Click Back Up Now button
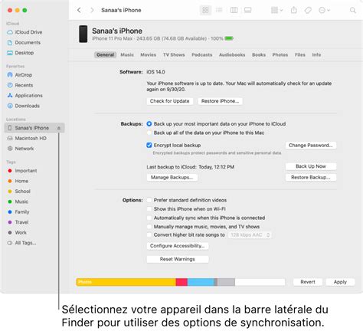The image size is (363, 331). (311, 166)
